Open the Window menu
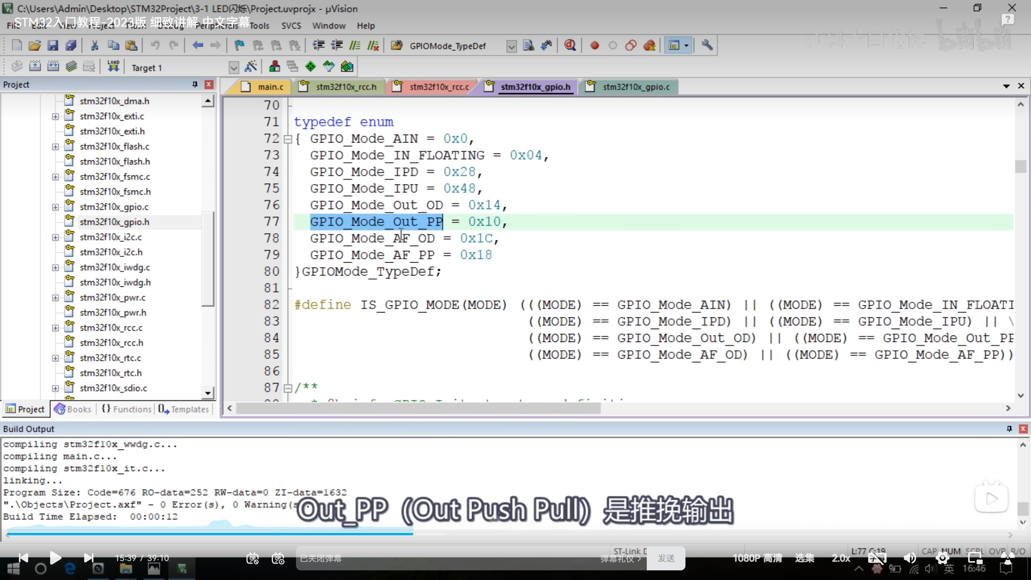 (x=329, y=26)
